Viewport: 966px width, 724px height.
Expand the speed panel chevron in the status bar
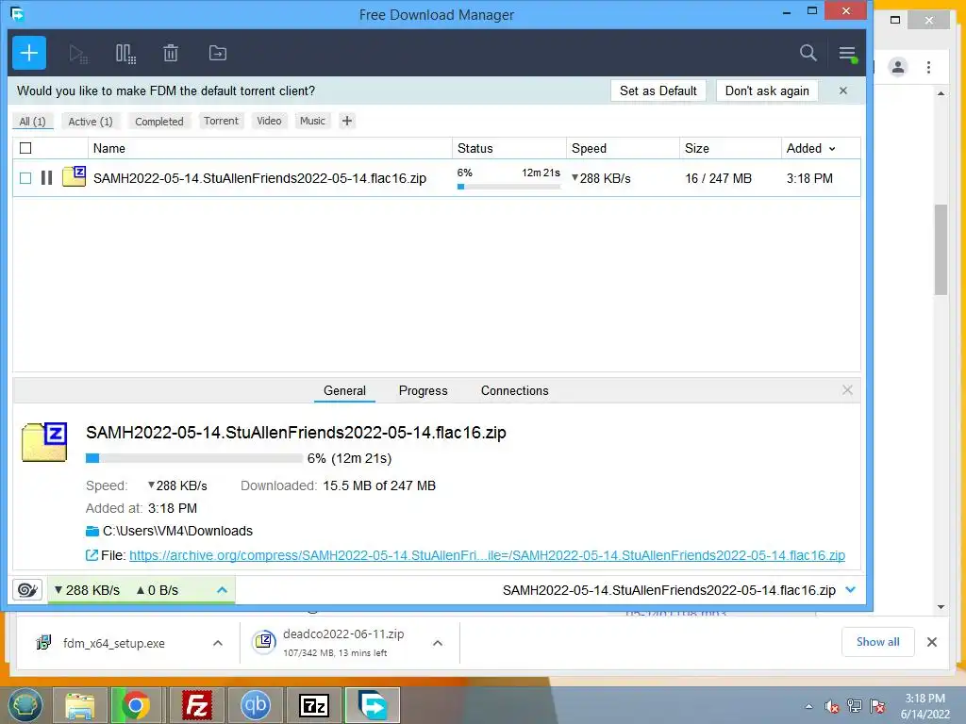point(223,590)
